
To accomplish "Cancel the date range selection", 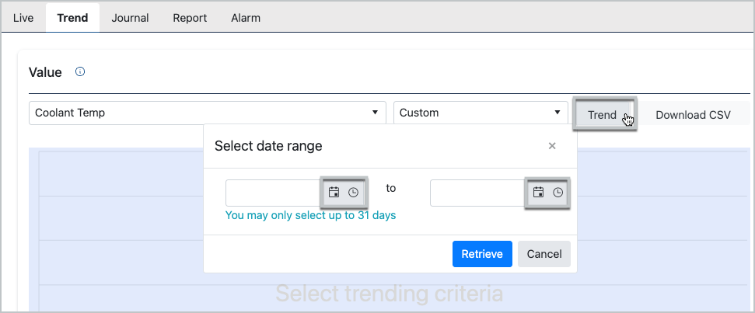I will coord(544,254).
